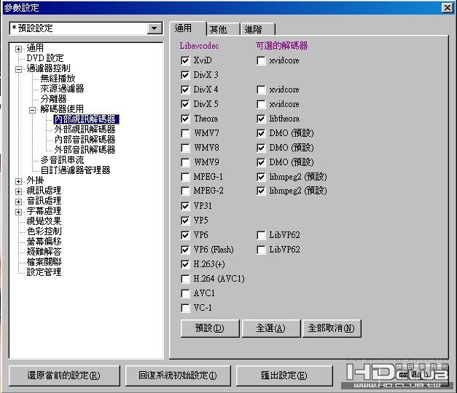Toggle the VP6 libavcodec checkbox
457x393 pixels.
coord(185,235)
